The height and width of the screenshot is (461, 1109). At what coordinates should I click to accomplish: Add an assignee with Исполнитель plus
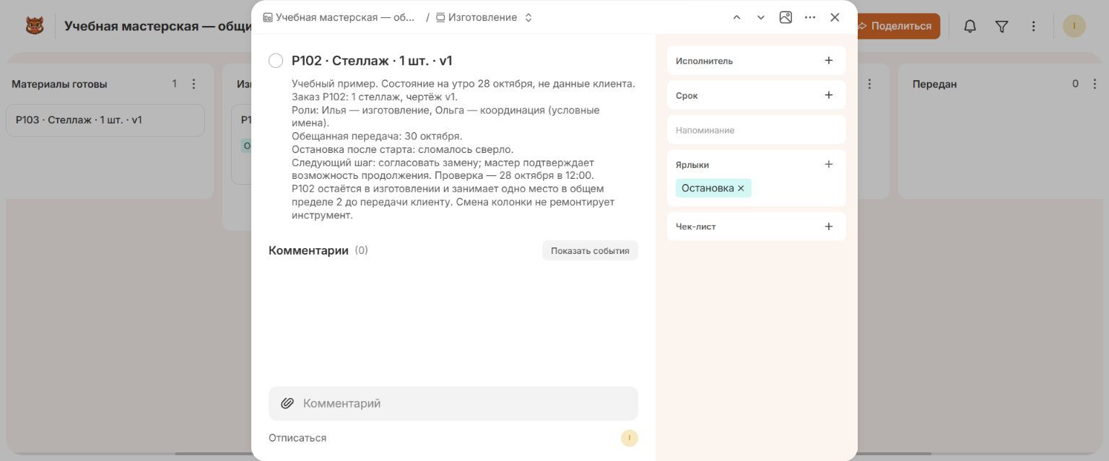tap(828, 61)
